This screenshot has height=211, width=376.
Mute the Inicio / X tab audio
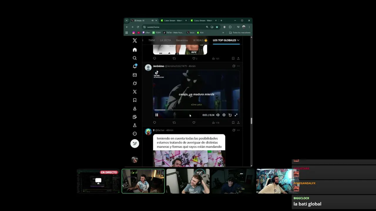click(x=152, y=21)
